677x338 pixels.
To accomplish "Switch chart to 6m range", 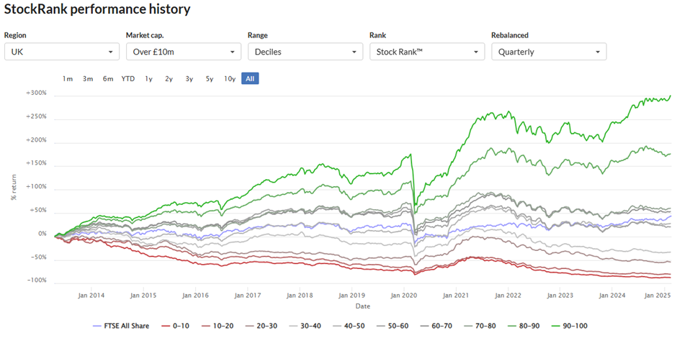I will (x=108, y=79).
